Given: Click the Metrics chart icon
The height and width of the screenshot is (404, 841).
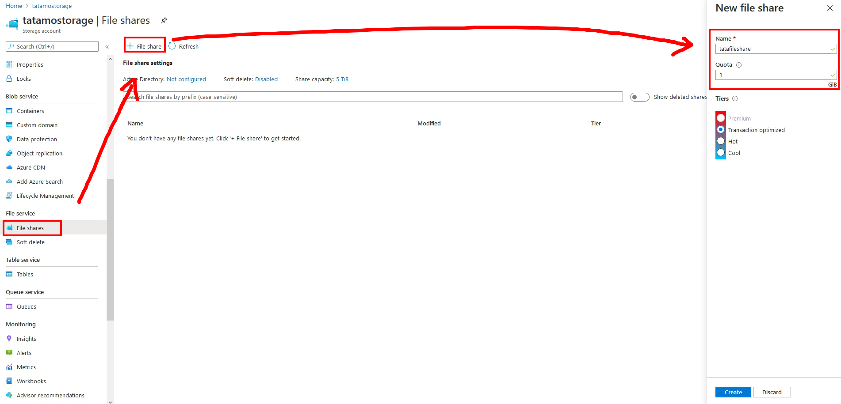Looking at the screenshot, I should (x=9, y=367).
